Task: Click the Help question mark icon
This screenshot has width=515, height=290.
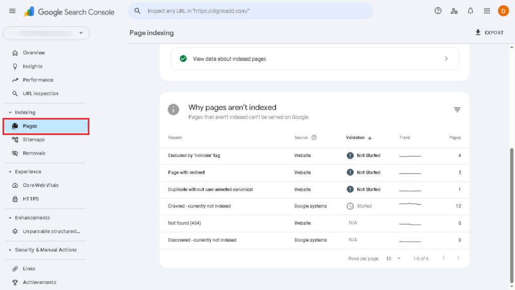Action: tap(438, 11)
